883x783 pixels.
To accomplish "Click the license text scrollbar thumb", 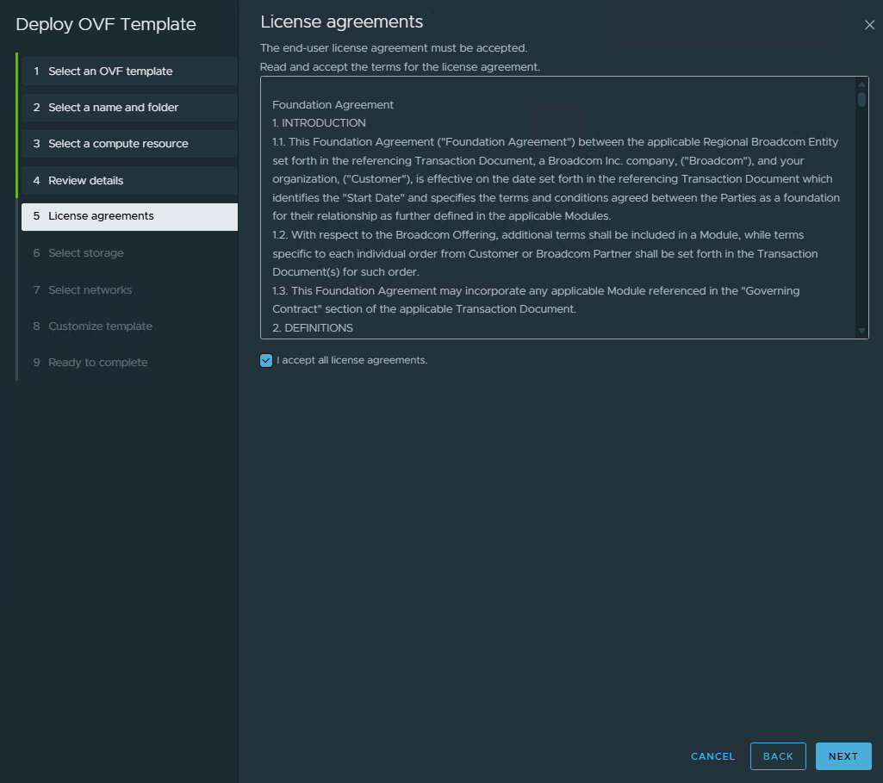I will tap(861, 99).
